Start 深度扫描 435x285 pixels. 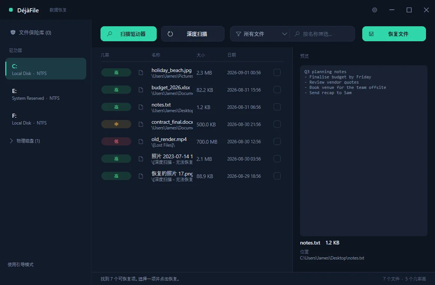tap(193, 34)
